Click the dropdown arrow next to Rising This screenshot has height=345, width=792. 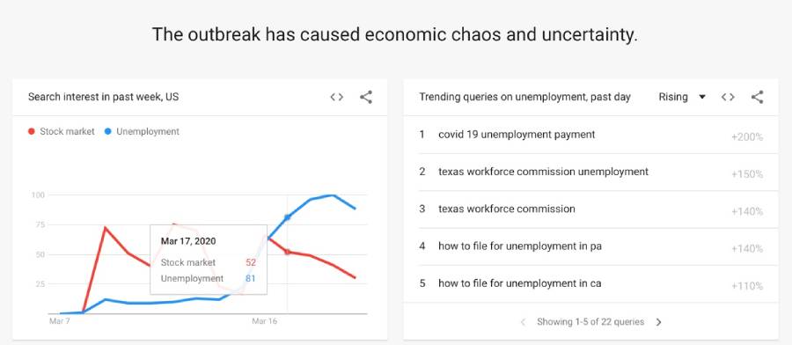click(x=701, y=97)
